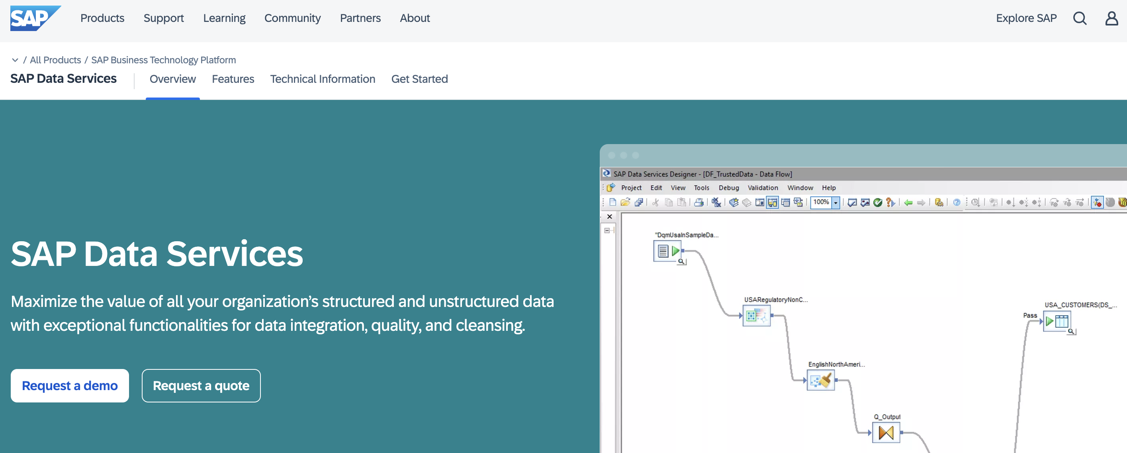Switch to the Overview tab
Viewport: 1127px width, 453px height.
(173, 79)
